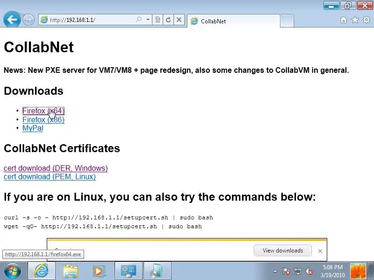Click the CollabNet Certificates heading

(x=62, y=148)
